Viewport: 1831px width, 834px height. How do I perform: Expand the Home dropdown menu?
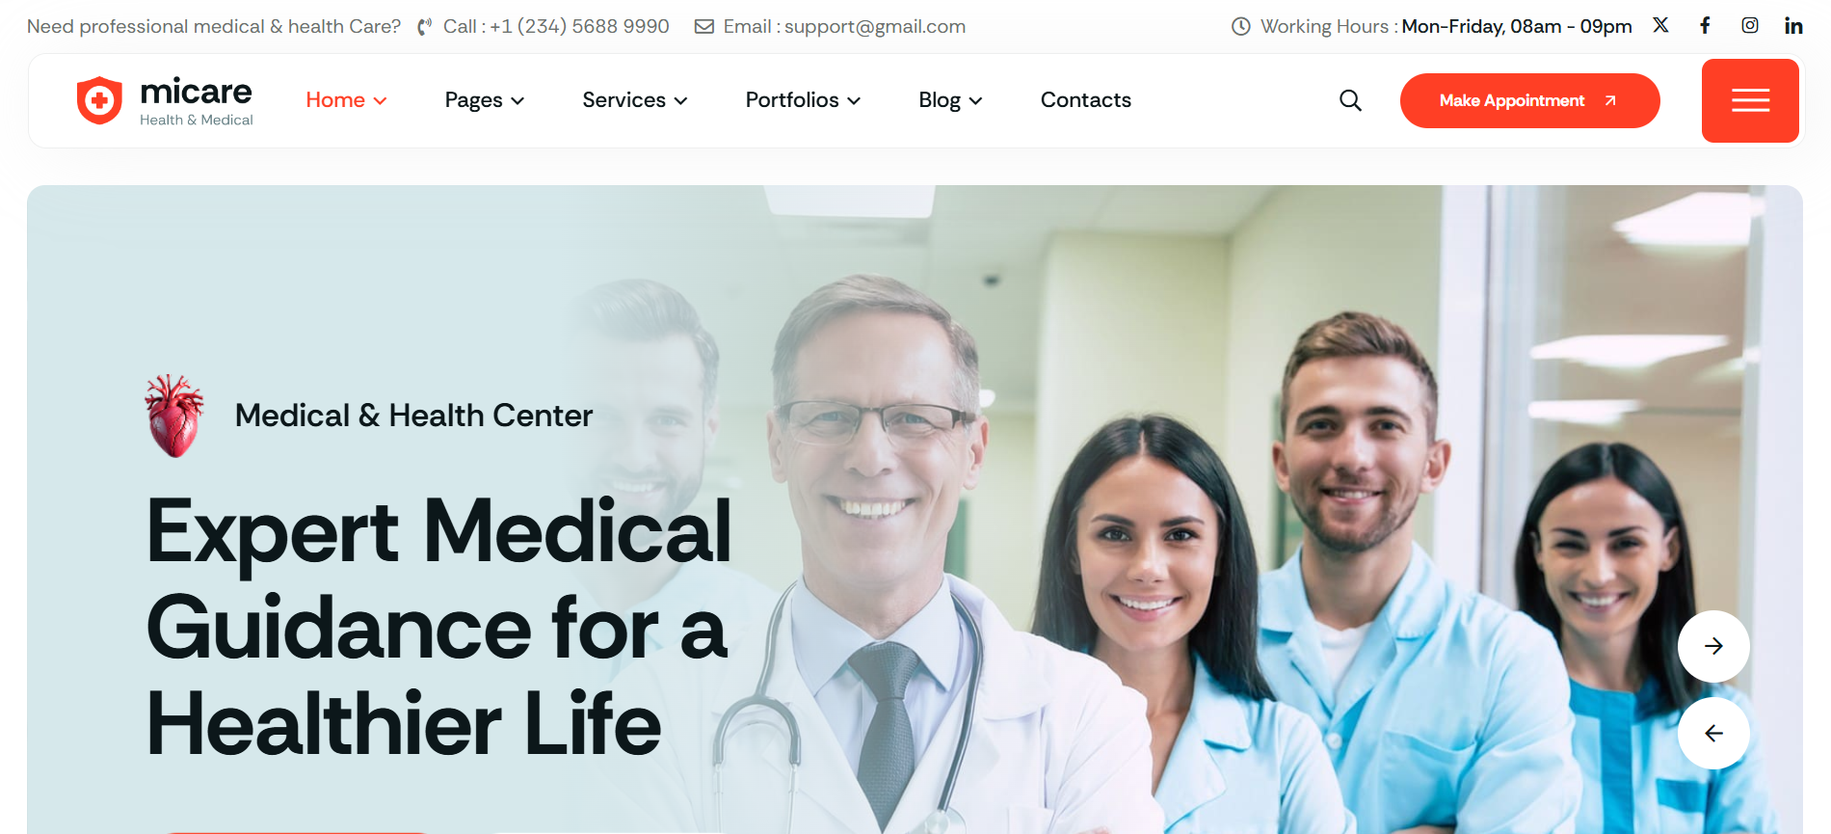[x=346, y=100]
